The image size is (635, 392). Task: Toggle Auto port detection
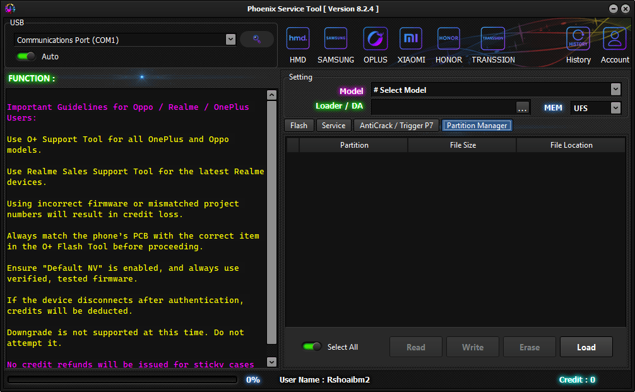pos(25,56)
